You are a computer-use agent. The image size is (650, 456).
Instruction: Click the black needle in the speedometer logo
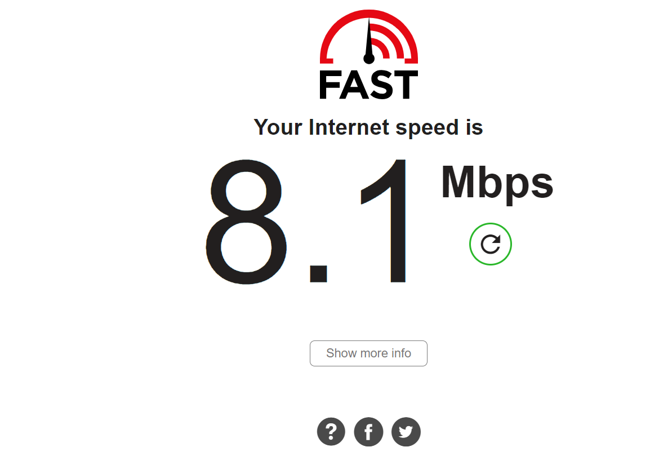point(368,42)
